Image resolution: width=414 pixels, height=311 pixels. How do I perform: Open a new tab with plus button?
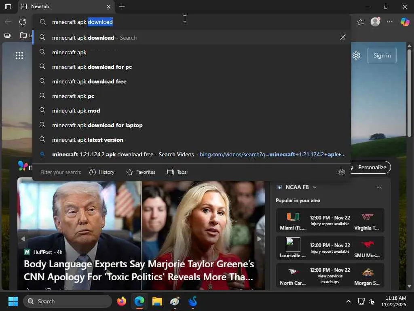[x=122, y=6]
